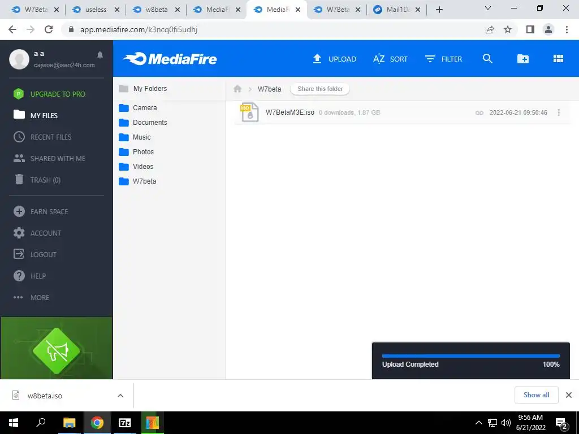Viewport: 579px width, 434px height.
Task: Open Shared With Me
Action: (50, 158)
